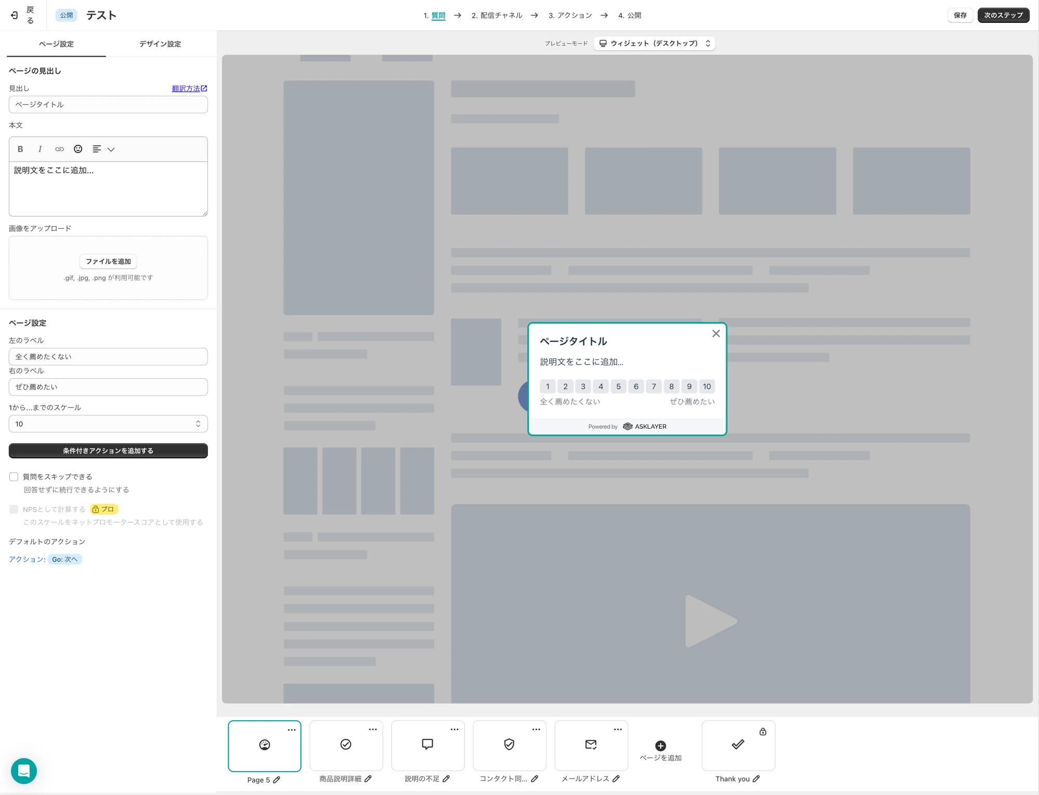The height and width of the screenshot is (795, 1039).
Task: Open emoji picker in body editor
Action: 78,149
